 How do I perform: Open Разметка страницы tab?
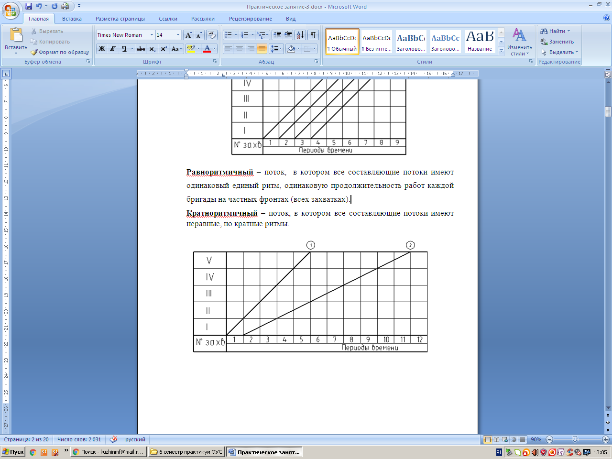click(120, 19)
